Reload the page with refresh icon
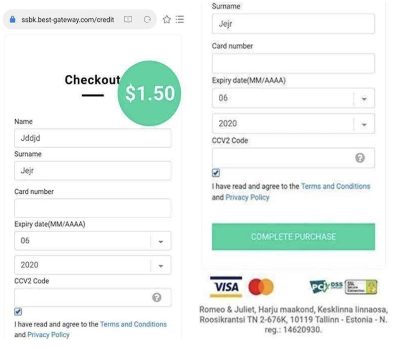 (147, 19)
